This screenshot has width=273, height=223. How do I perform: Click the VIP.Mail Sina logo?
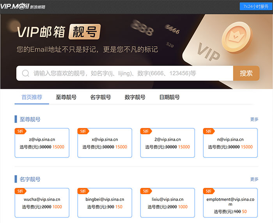click(23, 7)
